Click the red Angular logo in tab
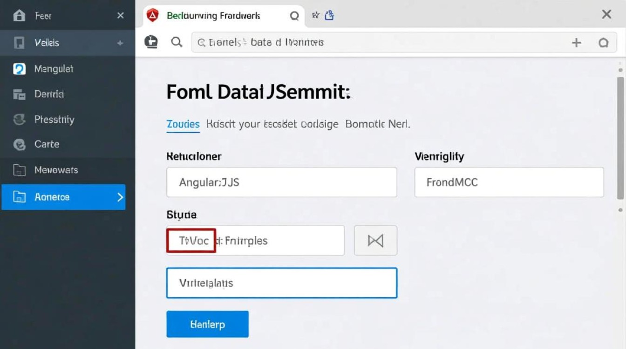The width and height of the screenshot is (626, 349). coord(152,16)
